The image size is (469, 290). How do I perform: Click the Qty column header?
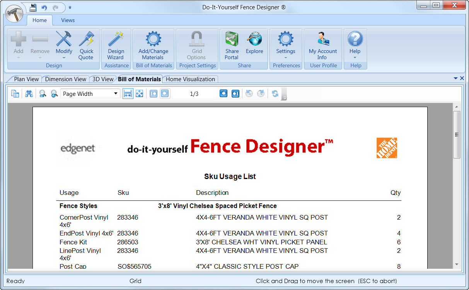pos(396,193)
